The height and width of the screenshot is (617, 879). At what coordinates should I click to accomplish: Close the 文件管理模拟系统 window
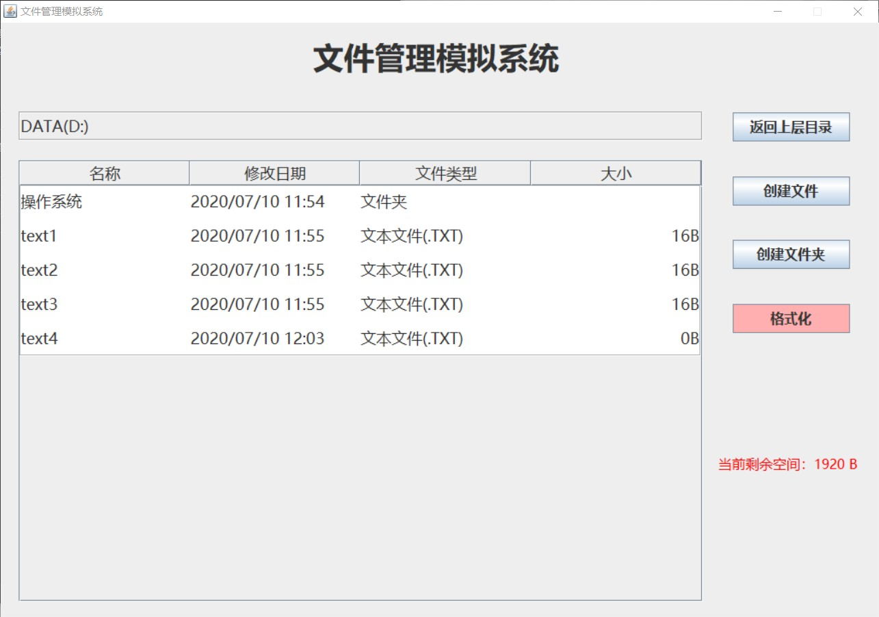[x=858, y=11]
